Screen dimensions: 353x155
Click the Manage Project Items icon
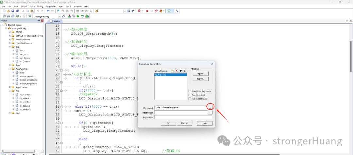69,16
